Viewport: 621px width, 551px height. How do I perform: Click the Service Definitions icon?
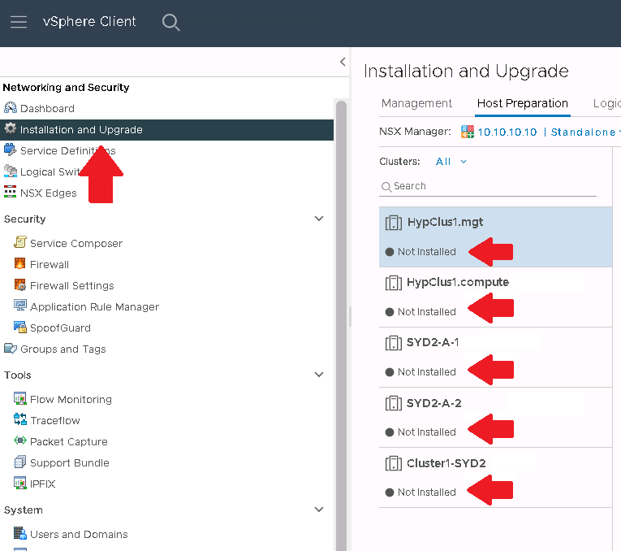(11, 150)
